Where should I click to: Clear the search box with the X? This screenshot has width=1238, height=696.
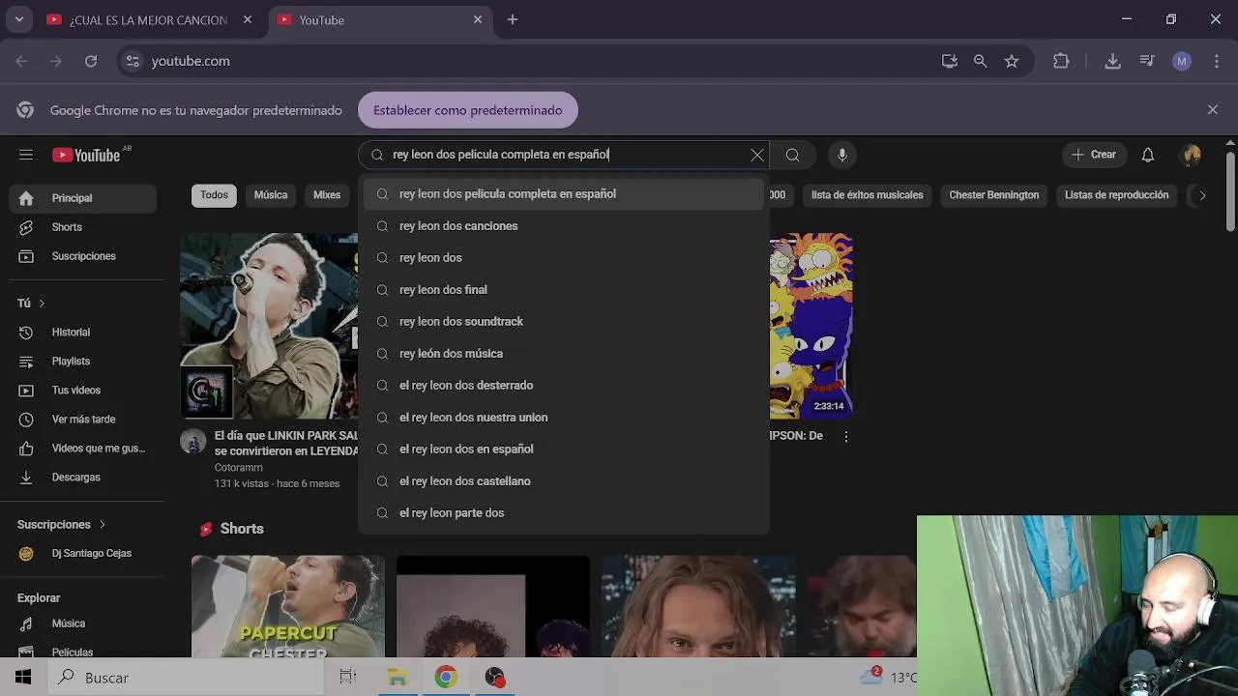point(757,155)
